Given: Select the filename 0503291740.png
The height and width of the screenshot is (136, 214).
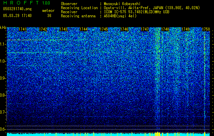Looking at the screenshot, I should point(17,9).
